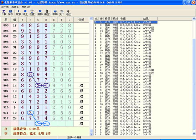The image size is (196, 140).
Task: Click the status bar 总共93个规律 text
Action: [74, 138]
